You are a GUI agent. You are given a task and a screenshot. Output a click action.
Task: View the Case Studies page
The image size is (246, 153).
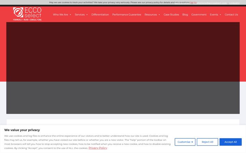pos(171,15)
